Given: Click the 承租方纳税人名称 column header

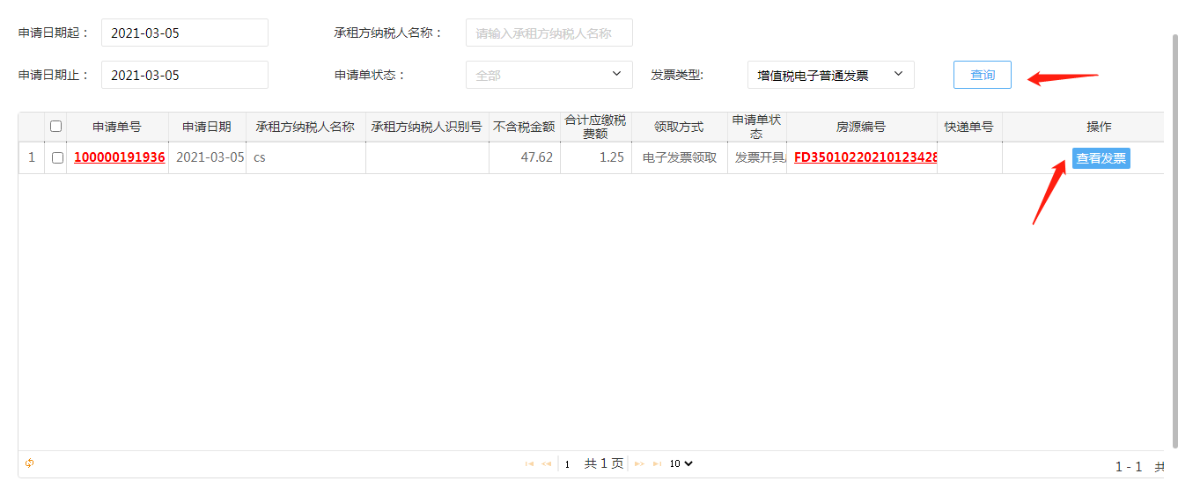Looking at the screenshot, I should [x=306, y=127].
